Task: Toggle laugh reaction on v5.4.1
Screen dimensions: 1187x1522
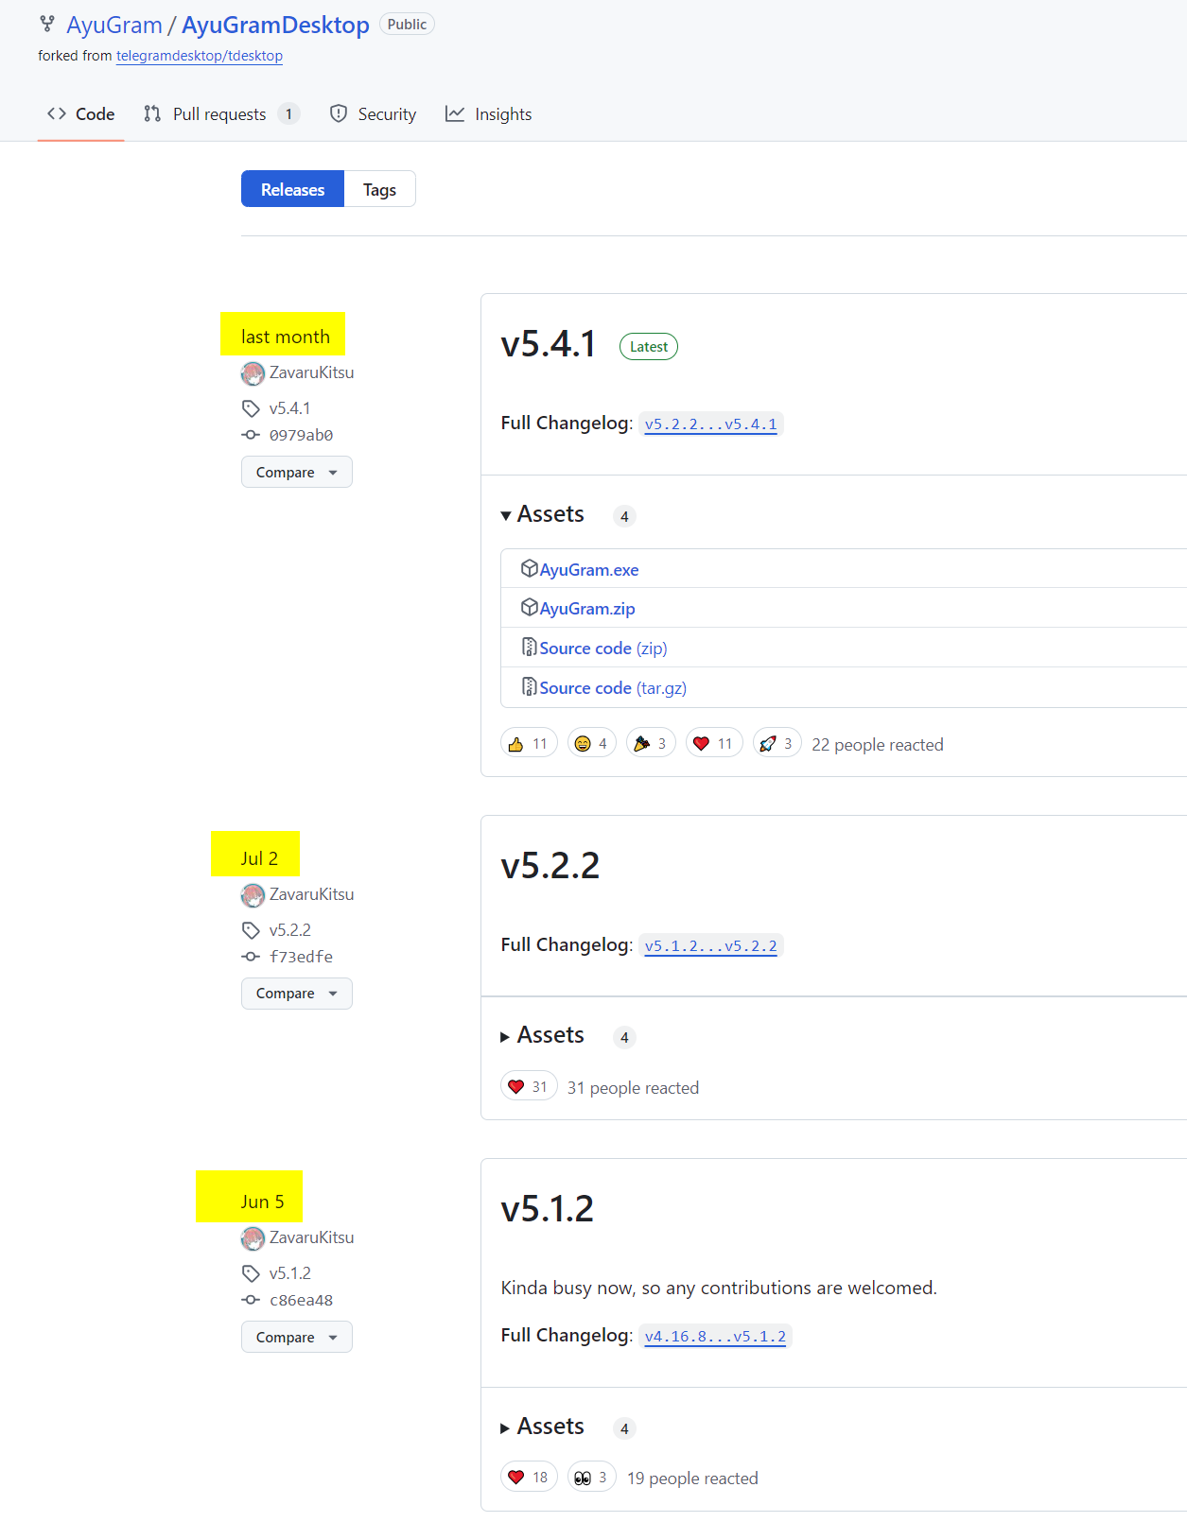Action: click(592, 743)
